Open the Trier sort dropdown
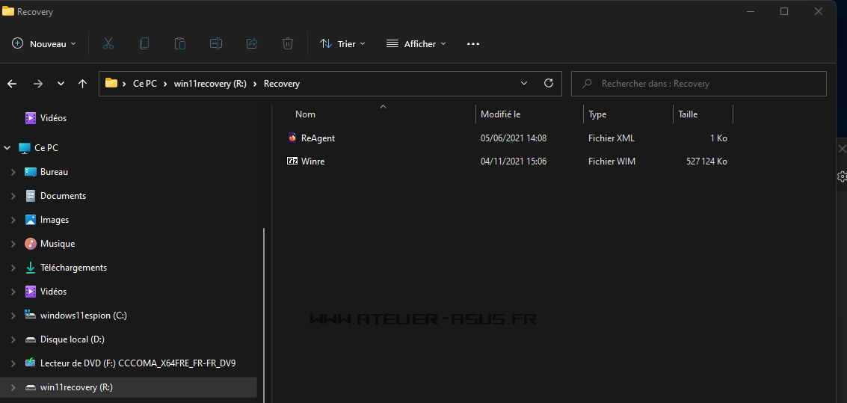 342,44
